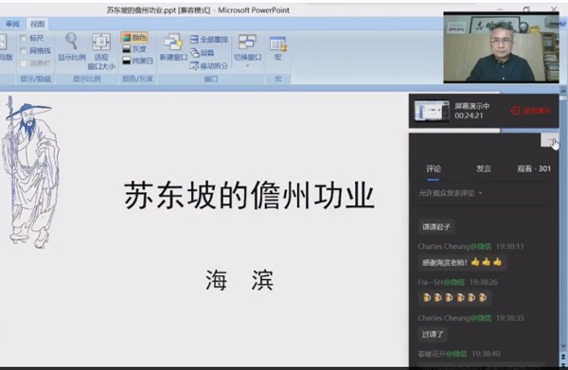
Task: Click the 适应窗口大小 fit-to-window icon
Action: [101, 42]
